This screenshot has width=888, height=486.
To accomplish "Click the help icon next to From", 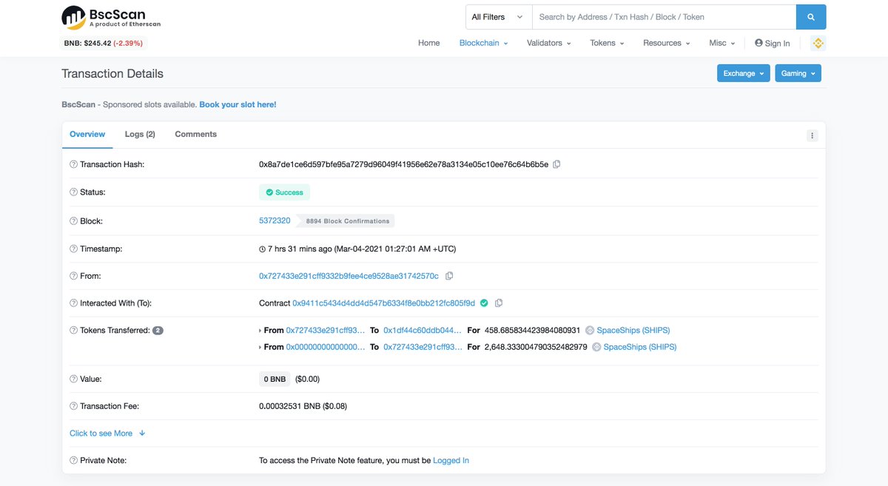I will (x=73, y=276).
